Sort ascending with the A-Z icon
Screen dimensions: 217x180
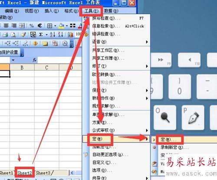coord(52,34)
